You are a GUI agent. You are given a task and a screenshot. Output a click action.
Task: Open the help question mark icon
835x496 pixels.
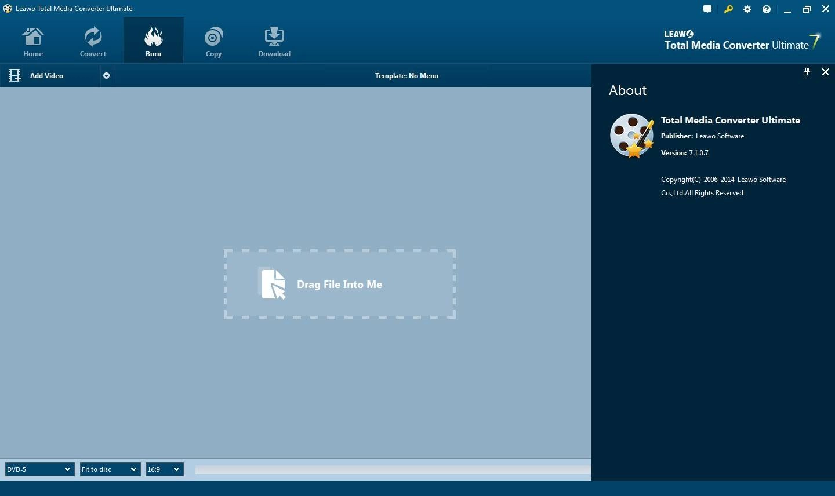click(767, 9)
